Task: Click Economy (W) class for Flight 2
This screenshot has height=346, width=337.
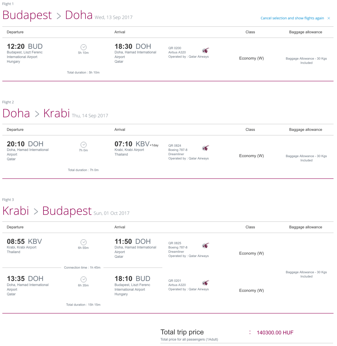Action: pos(251,156)
